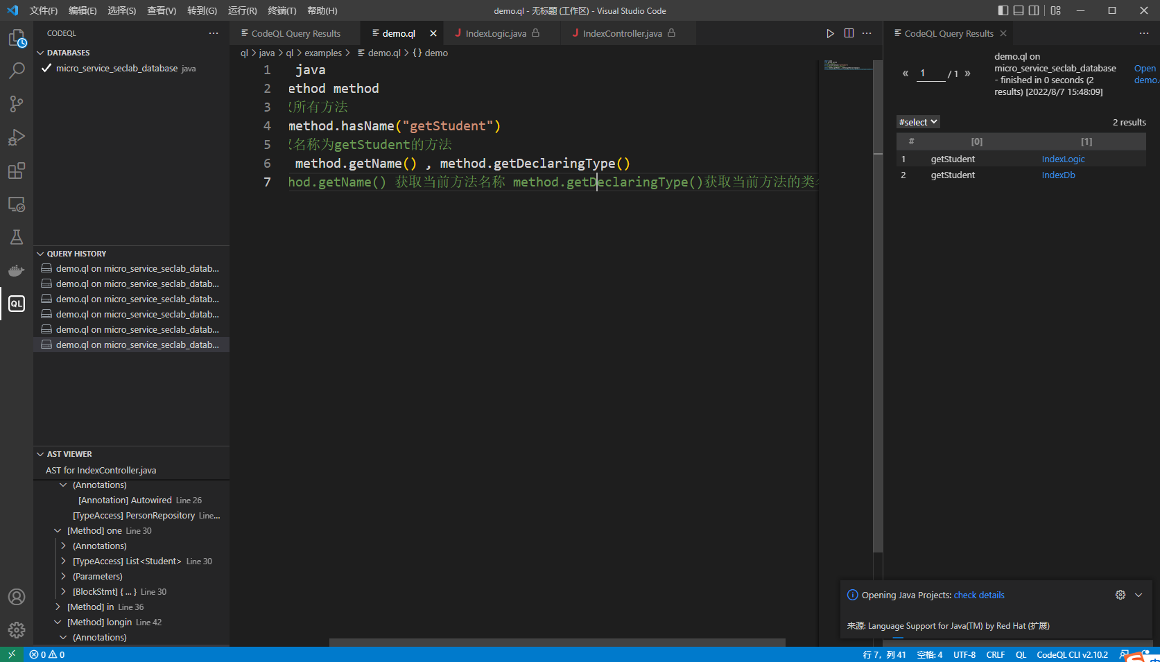Collapse the QUERY HISTORY section
This screenshot has height=662, width=1160.
click(x=40, y=254)
